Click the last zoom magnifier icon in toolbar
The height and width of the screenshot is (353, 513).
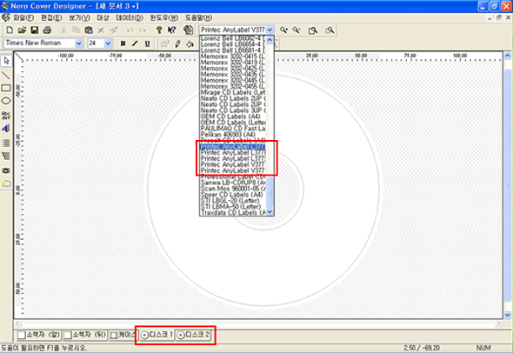330,30
